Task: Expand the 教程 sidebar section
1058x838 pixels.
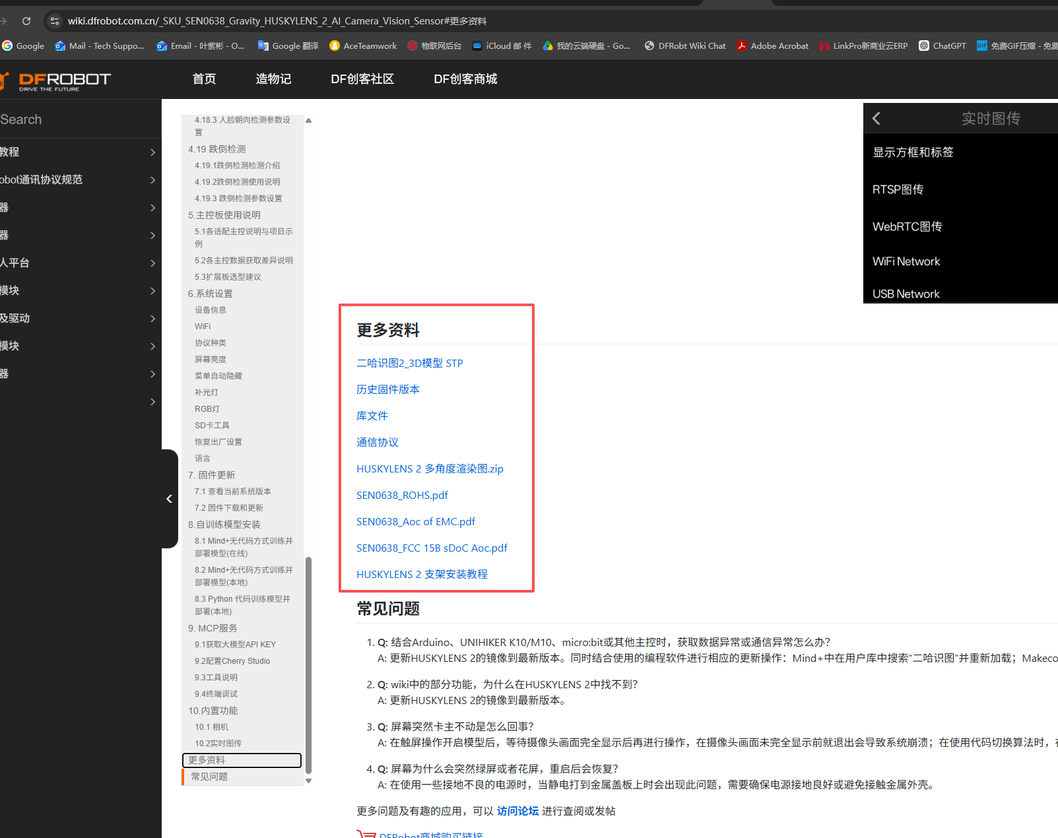Action: click(x=81, y=152)
